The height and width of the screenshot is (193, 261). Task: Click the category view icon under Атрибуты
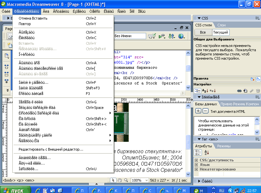coord(198,153)
